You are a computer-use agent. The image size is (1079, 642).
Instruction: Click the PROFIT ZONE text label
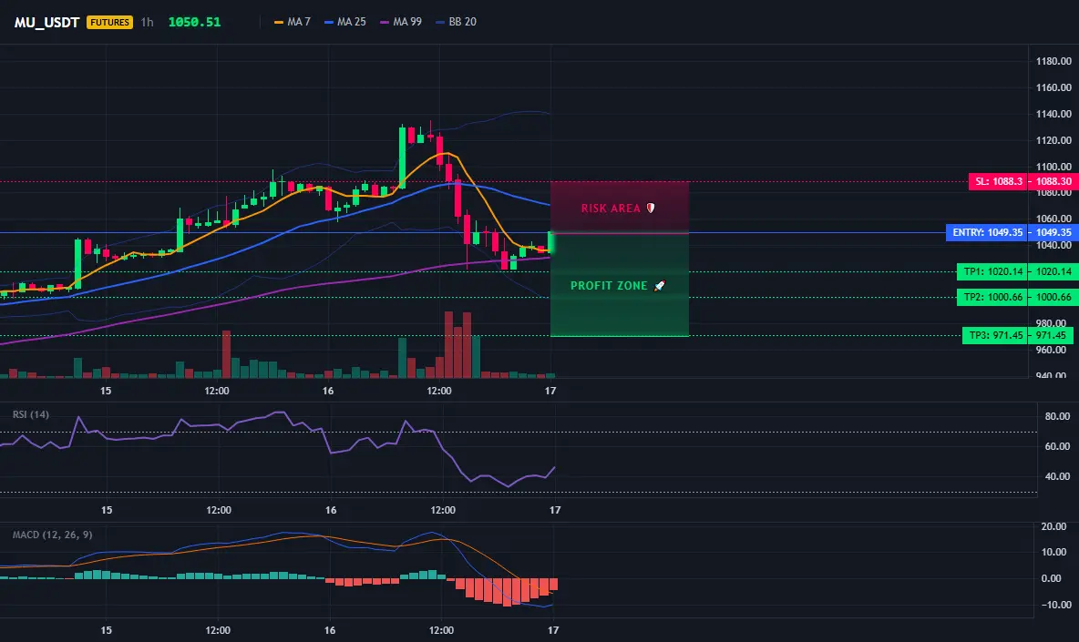pos(609,286)
